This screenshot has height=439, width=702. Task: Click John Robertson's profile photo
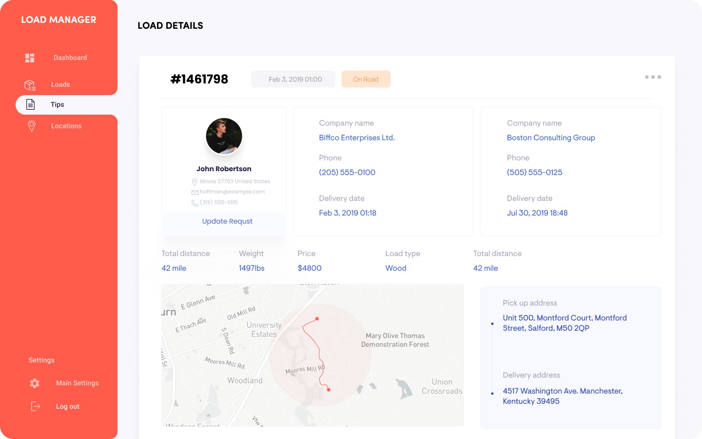pos(224,136)
